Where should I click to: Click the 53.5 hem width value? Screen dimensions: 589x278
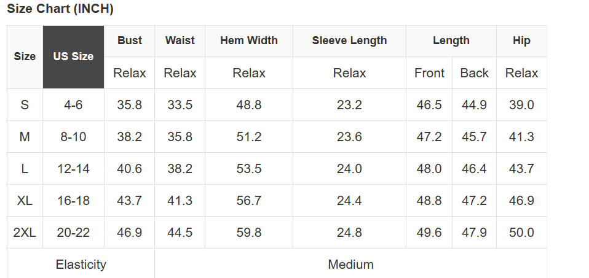tap(248, 169)
